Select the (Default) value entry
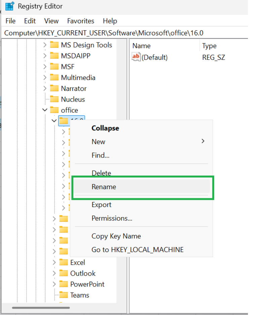Viewport: 253px width, 315px height. click(155, 58)
